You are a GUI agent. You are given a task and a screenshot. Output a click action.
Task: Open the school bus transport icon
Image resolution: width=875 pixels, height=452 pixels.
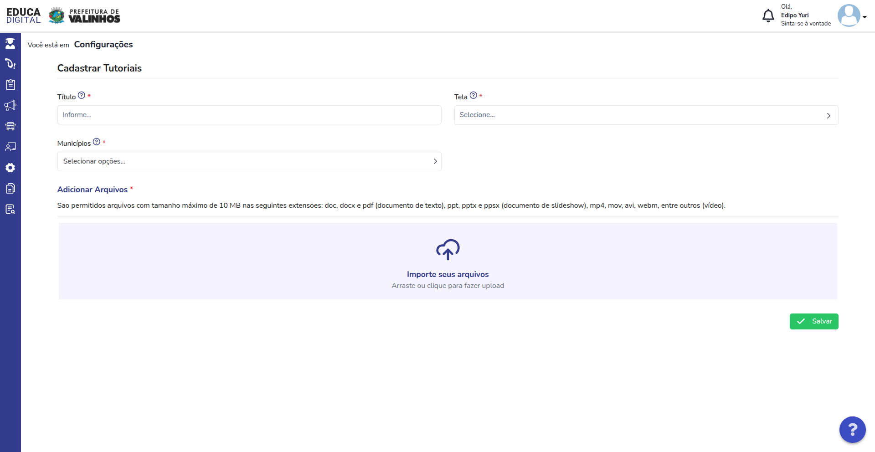[x=10, y=126]
